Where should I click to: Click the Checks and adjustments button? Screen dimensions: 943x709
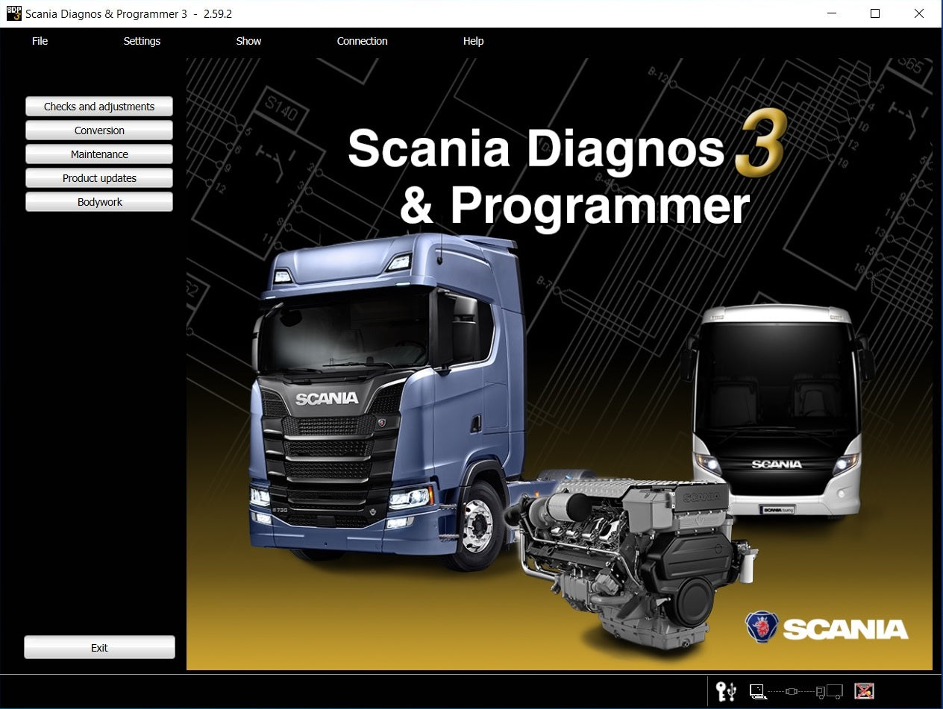pyautogui.click(x=99, y=107)
